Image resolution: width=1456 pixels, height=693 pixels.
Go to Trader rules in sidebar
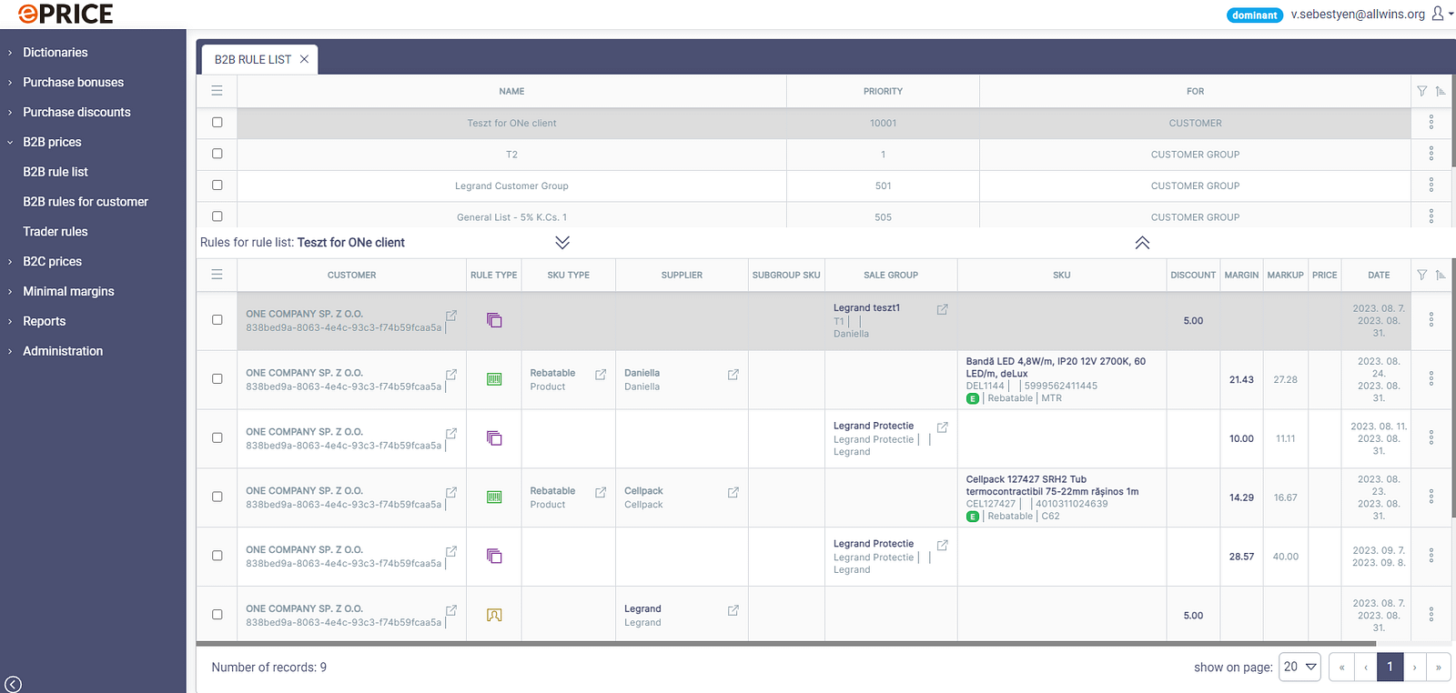click(56, 232)
